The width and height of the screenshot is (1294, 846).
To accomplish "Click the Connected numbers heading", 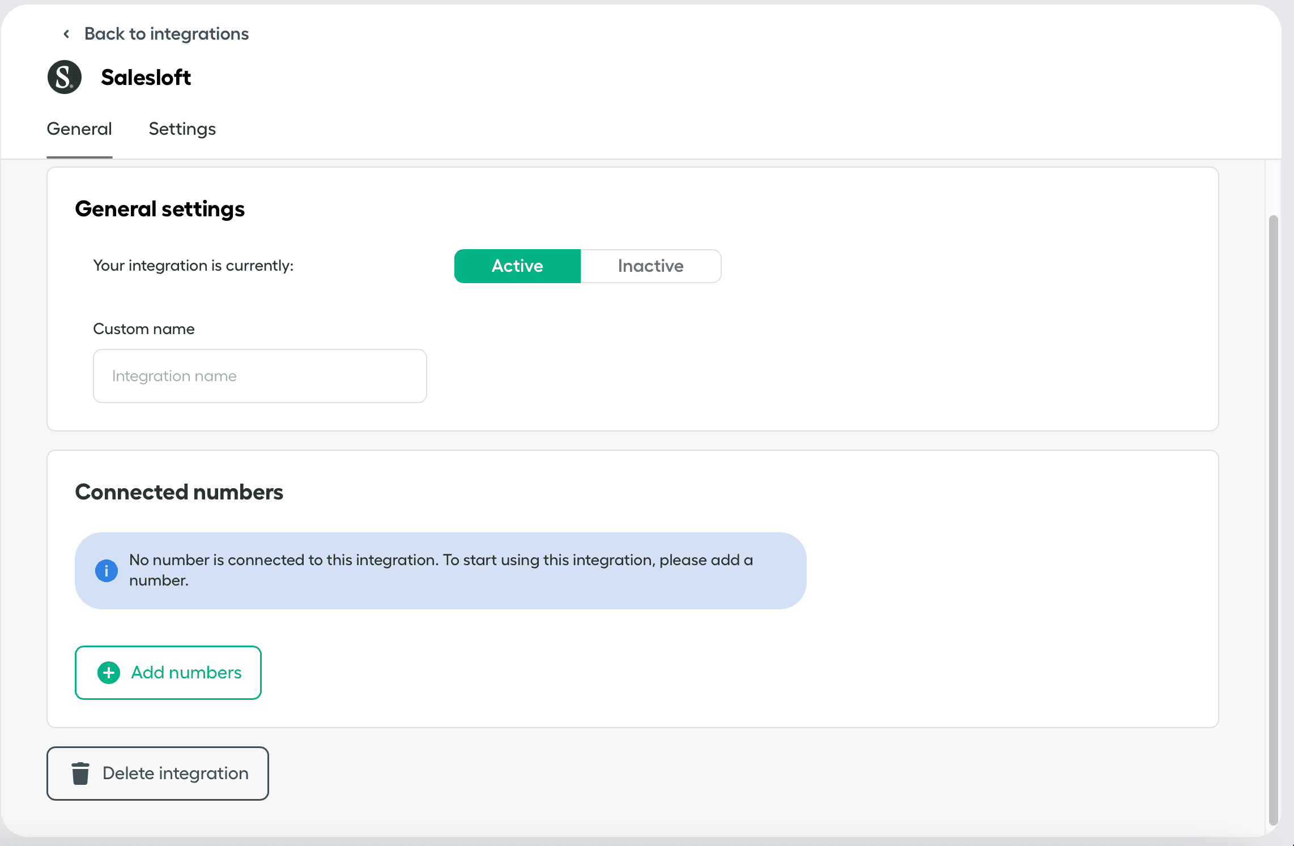I will coord(179,492).
